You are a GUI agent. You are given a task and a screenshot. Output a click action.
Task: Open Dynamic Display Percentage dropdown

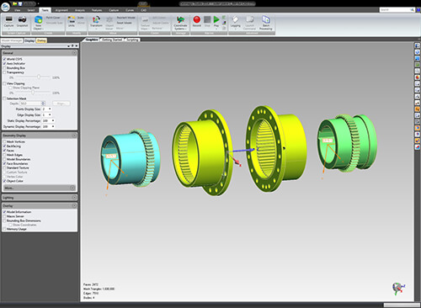pyautogui.click(x=53, y=127)
